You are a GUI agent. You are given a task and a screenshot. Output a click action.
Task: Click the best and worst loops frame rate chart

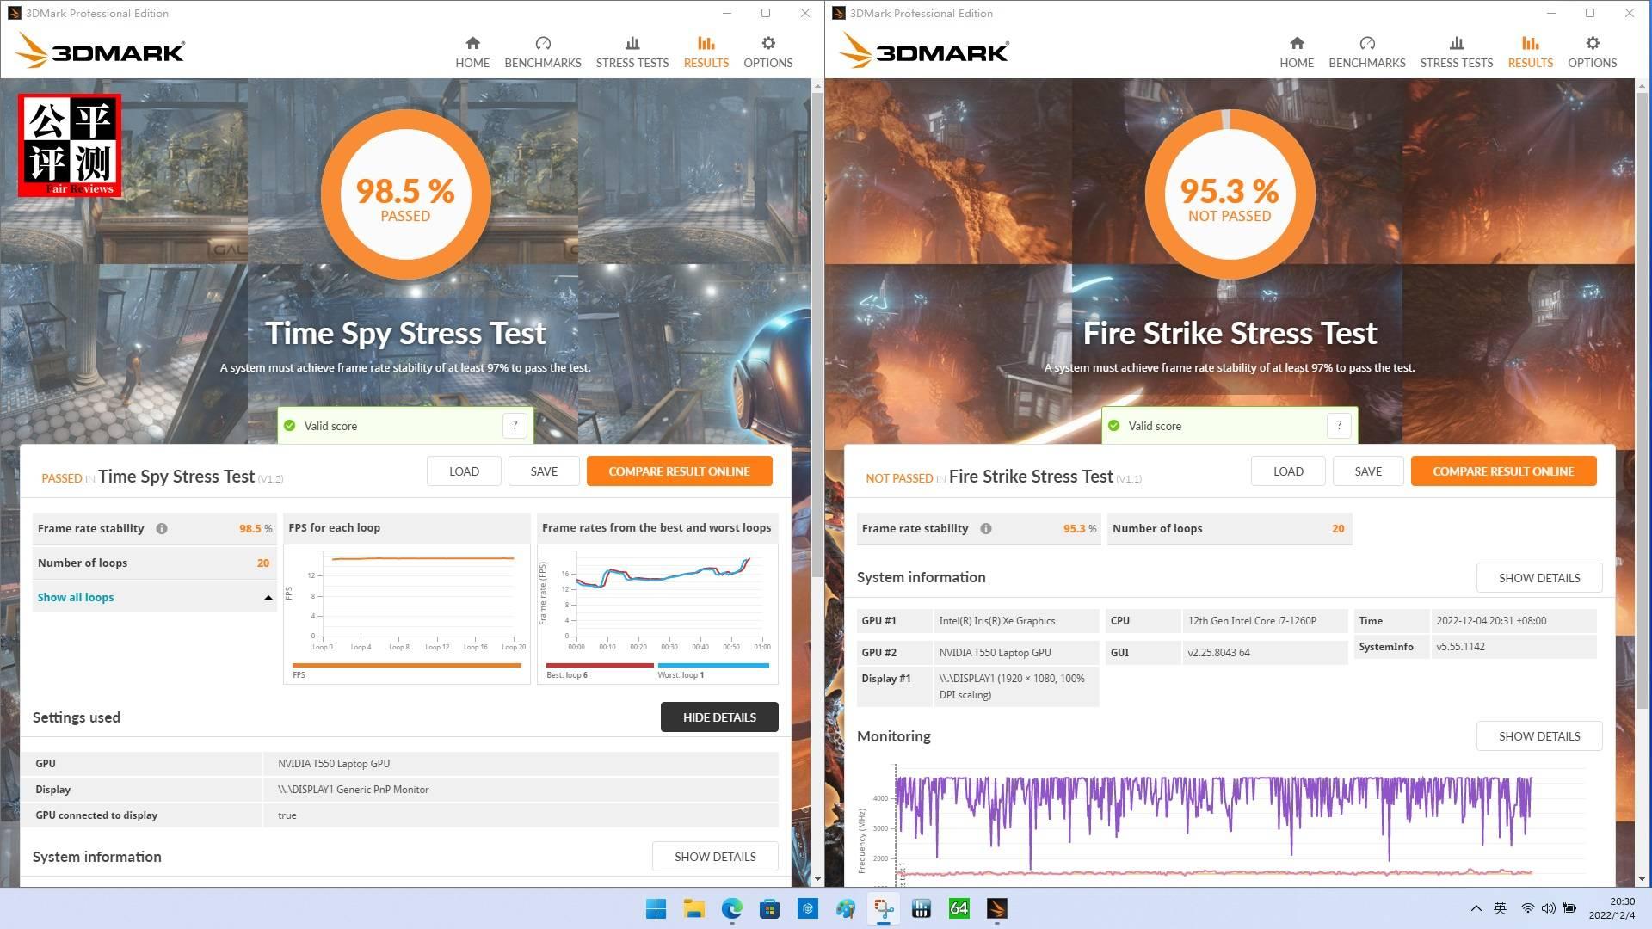click(657, 612)
